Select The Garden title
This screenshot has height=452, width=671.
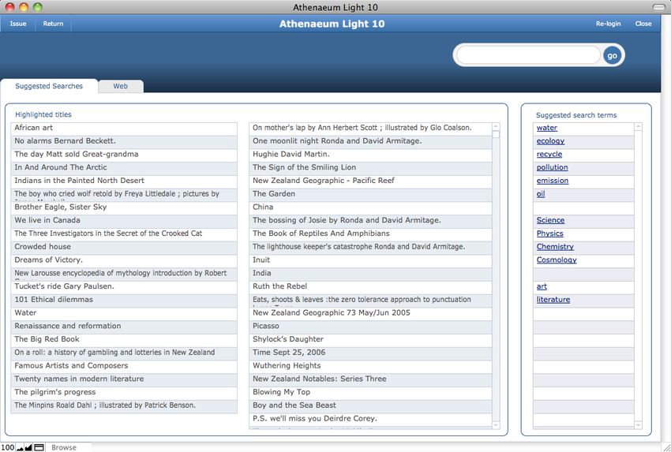[x=370, y=194]
